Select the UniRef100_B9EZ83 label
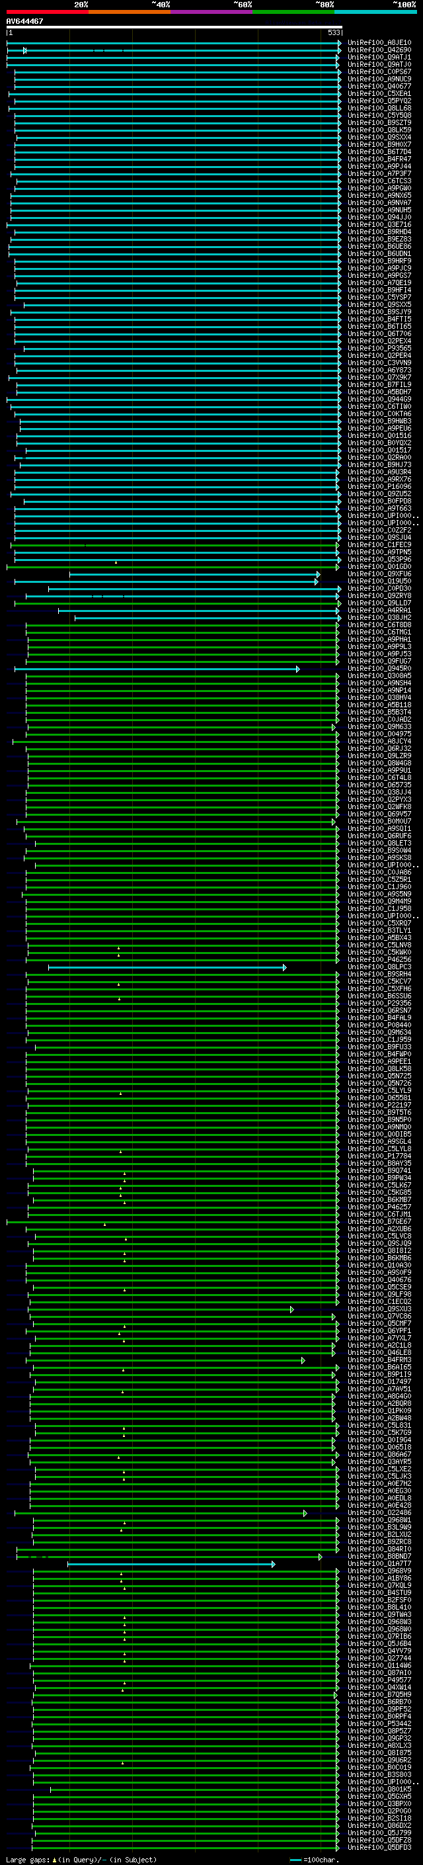Screen dimensions: 423x1865 pyautogui.click(x=379, y=239)
